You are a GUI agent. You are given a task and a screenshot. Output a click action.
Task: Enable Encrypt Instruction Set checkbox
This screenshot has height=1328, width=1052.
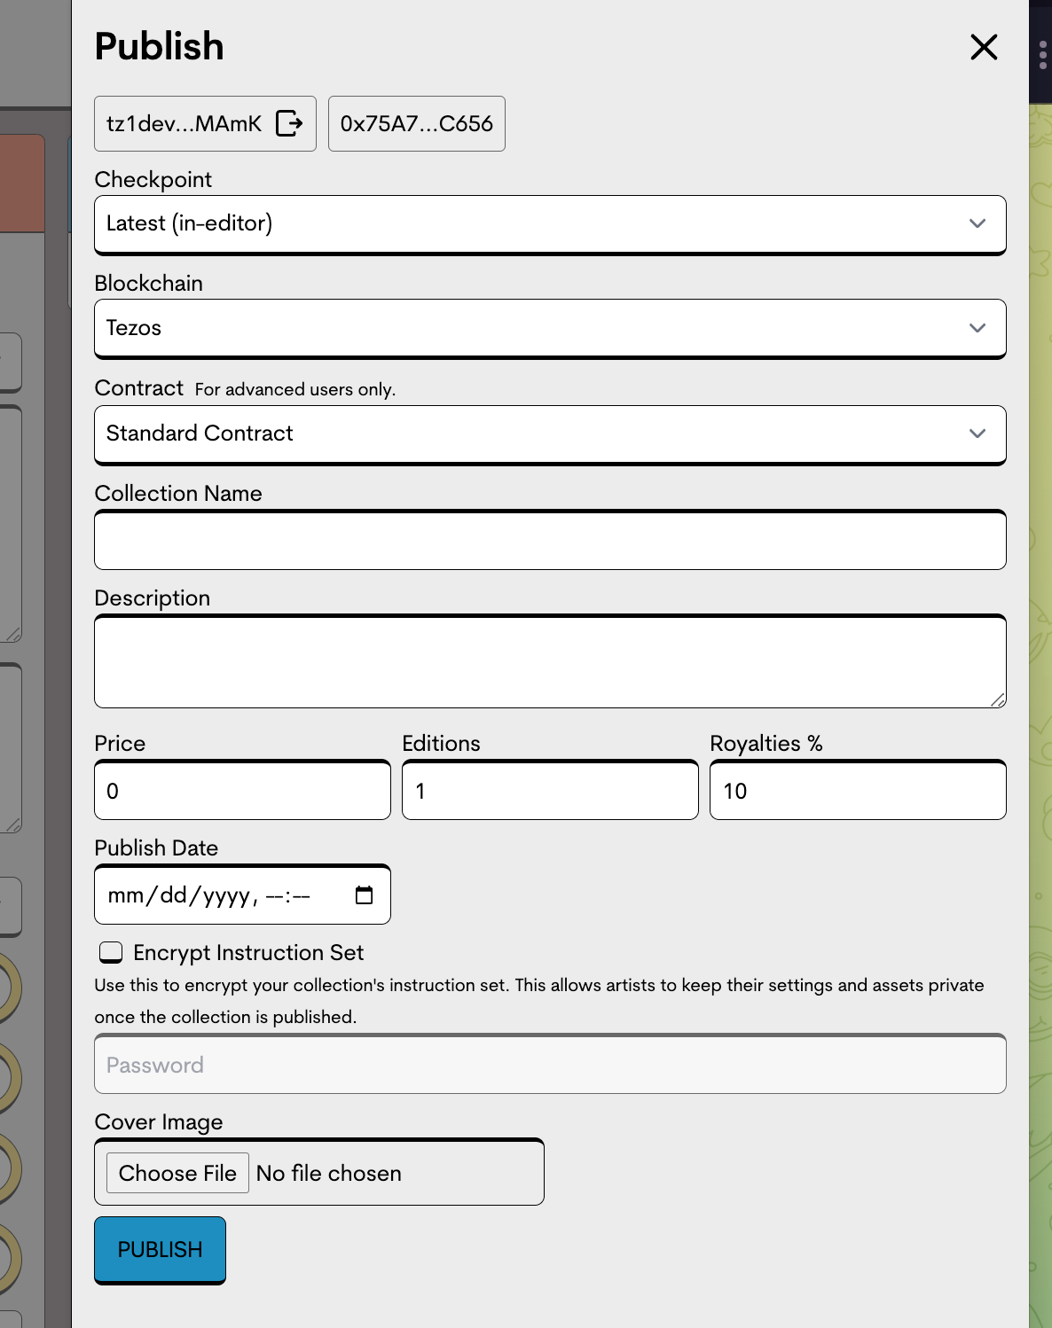[x=111, y=952]
